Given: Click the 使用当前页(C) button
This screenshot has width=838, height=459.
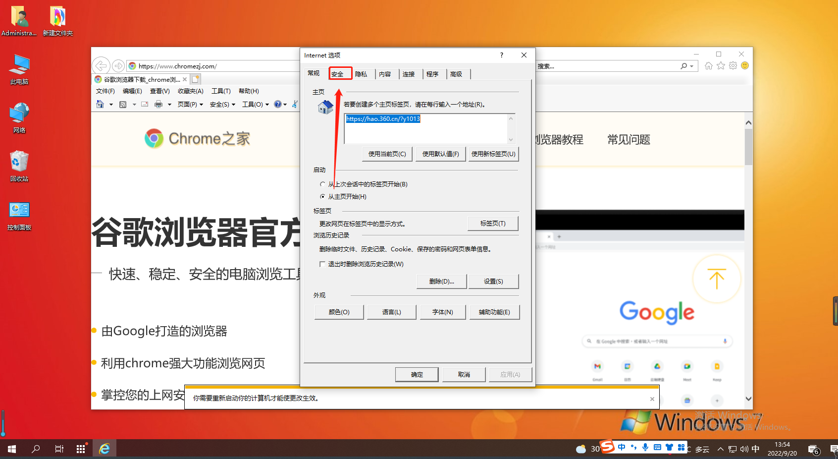Looking at the screenshot, I should click(387, 154).
